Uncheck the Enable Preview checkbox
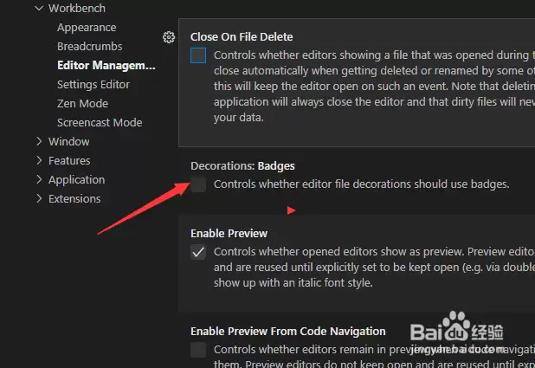Screen dimensions: 535x368 coord(198,252)
